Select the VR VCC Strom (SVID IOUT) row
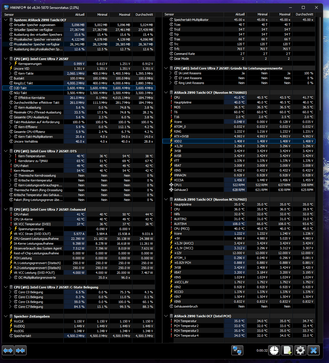329x363 pixels. pyautogui.click(x=79, y=234)
